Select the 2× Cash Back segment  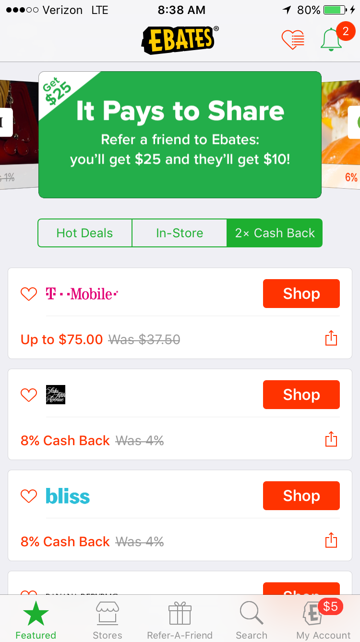[x=275, y=233]
